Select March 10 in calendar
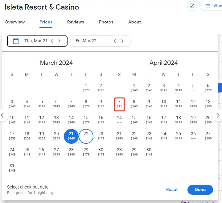Image resolution: width=222 pixels, height=203 pixels. (x=12, y=120)
